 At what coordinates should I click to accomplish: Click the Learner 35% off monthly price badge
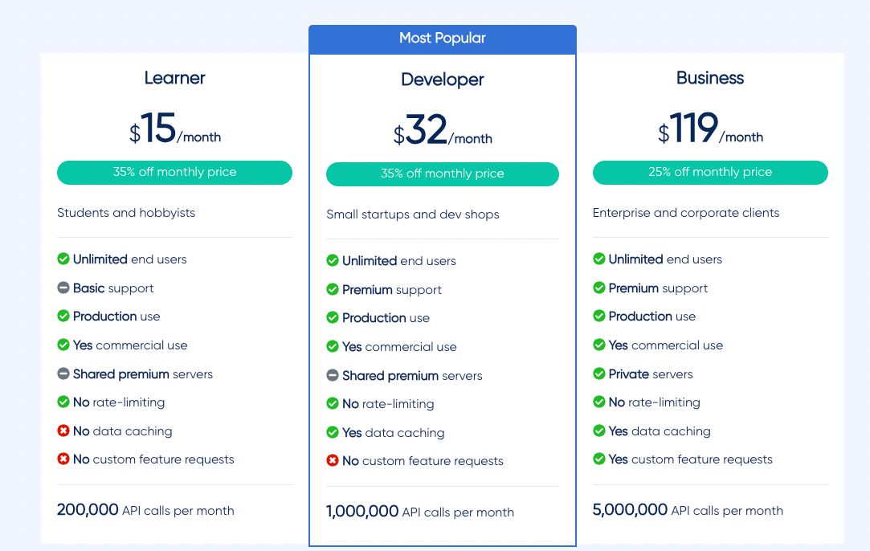pyautogui.click(x=174, y=173)
